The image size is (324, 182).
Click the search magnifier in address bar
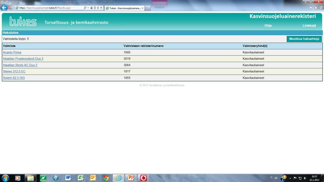point(85,8)
